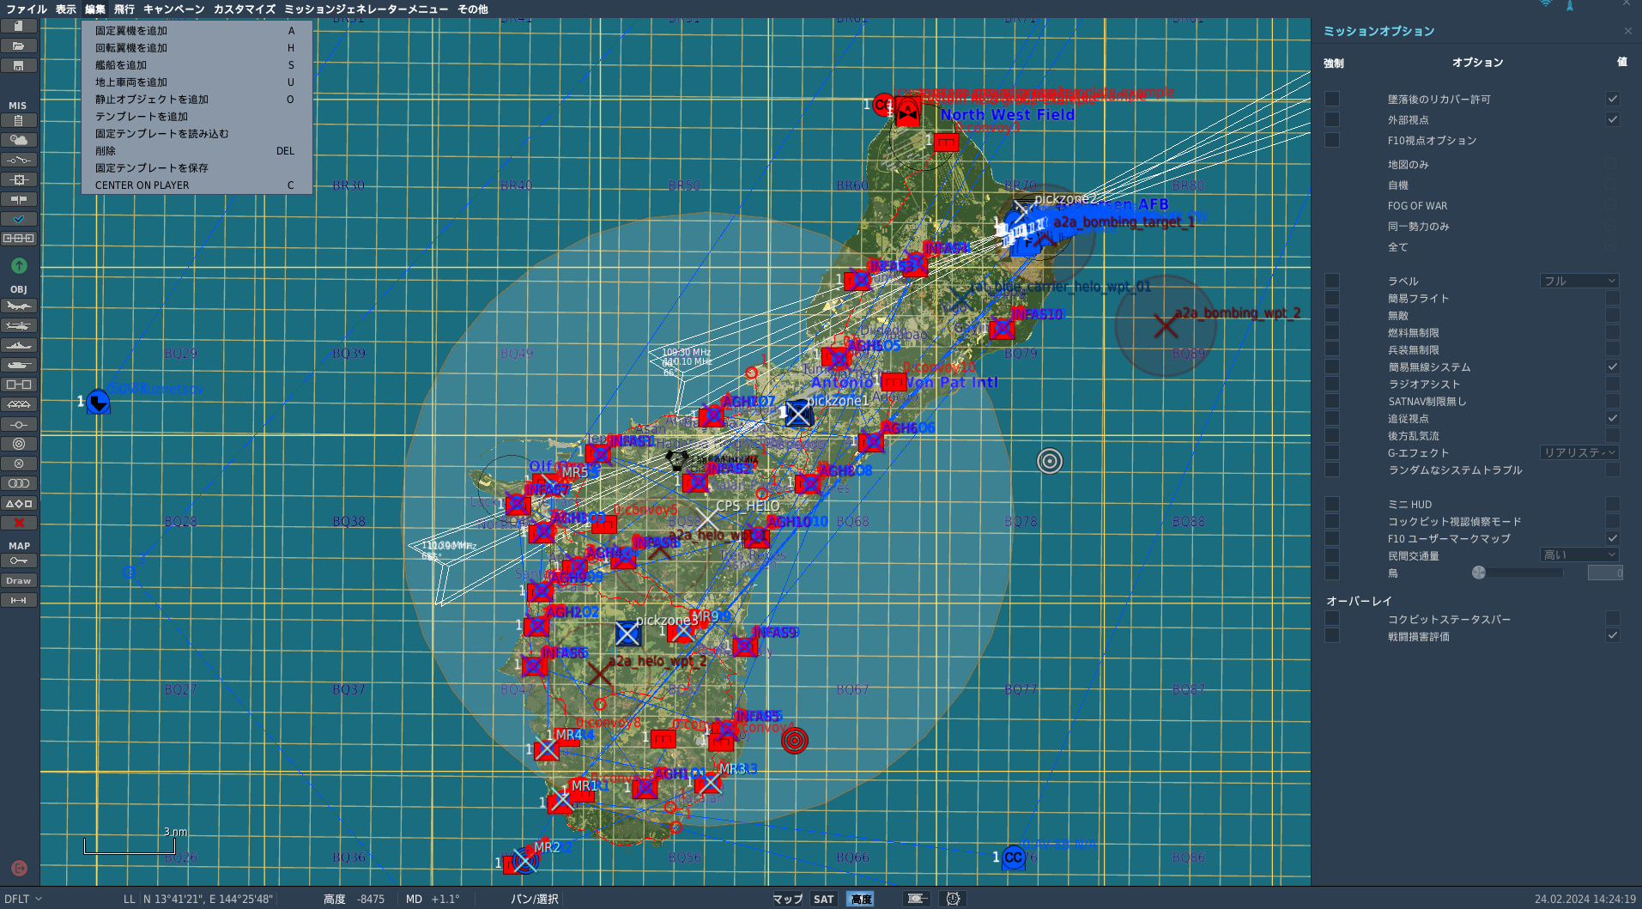Open the mission goals crosshair icon
This screenshot has width=1642, height=909.
[19, 179]
